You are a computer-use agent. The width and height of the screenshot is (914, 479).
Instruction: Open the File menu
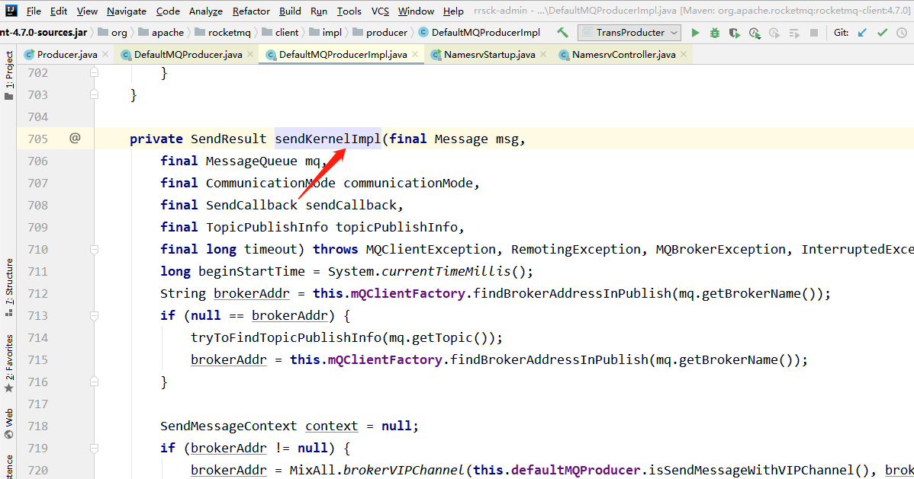point(34,11)
